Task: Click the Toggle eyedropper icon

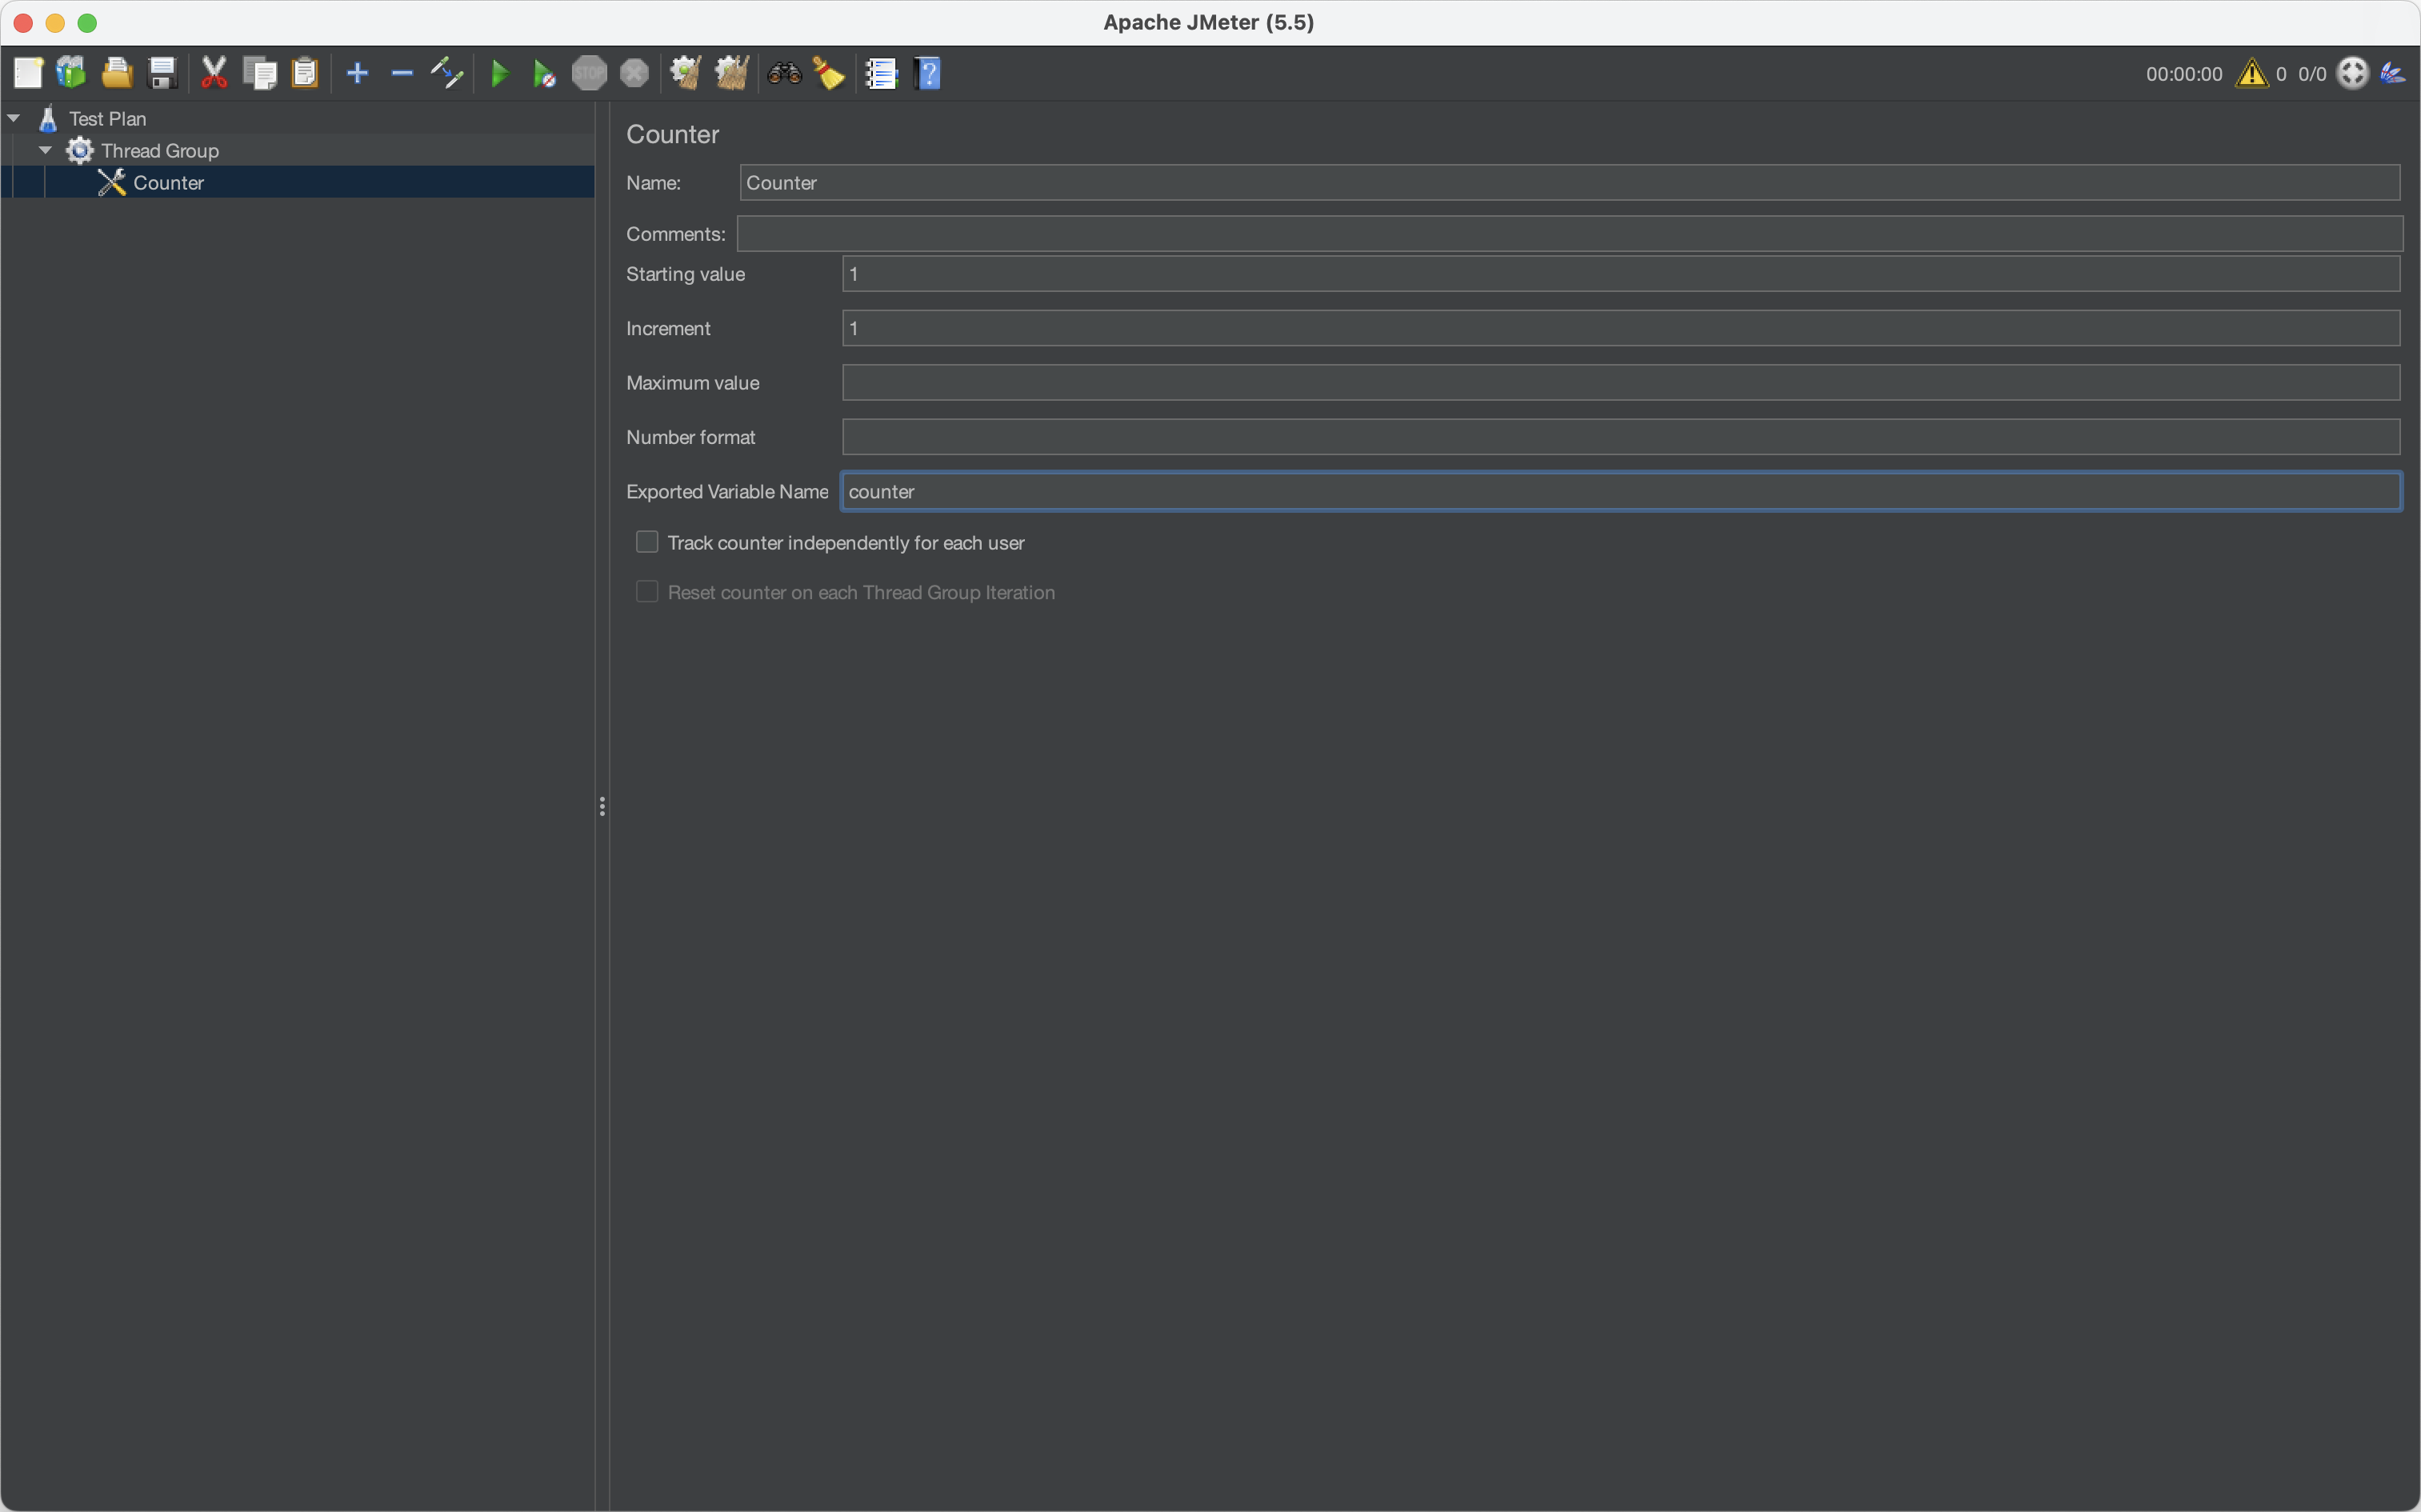Action: (447, 73)
